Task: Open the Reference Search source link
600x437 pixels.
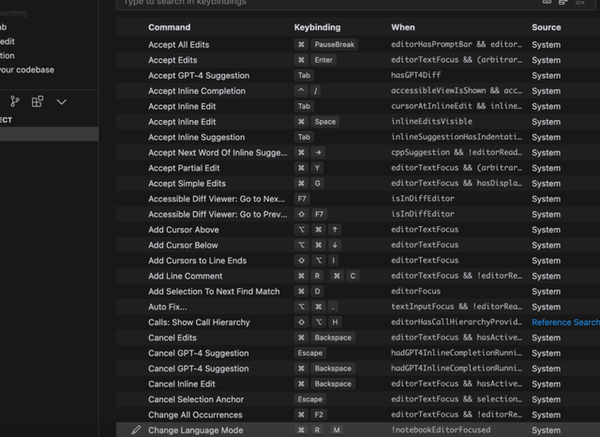Action: pyautogui.click(x=565, y=323)
